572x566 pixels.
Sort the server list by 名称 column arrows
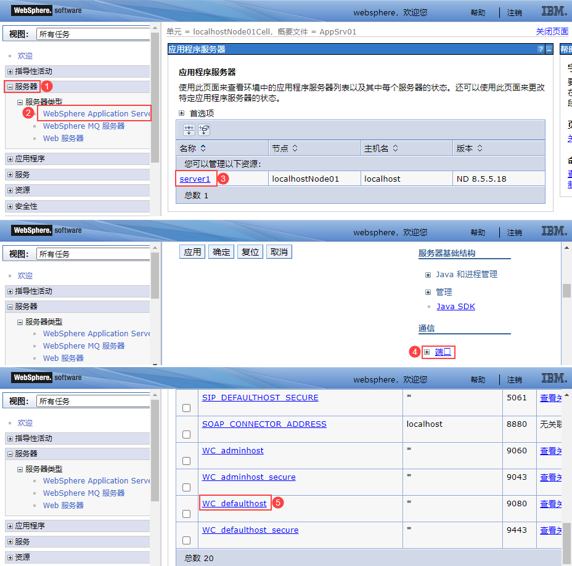click(x=203, y=148)
